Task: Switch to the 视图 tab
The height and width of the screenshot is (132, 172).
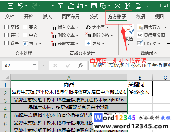Action: (x=159, y=17)
